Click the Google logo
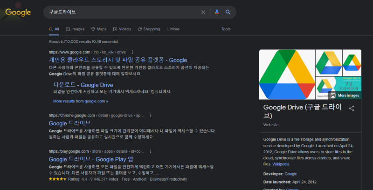The height and width of the screenshot is (190, 373). point(18,13)
